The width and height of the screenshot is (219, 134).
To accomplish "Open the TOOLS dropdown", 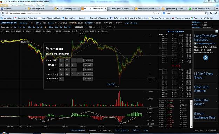I will (x=93, y=27).
